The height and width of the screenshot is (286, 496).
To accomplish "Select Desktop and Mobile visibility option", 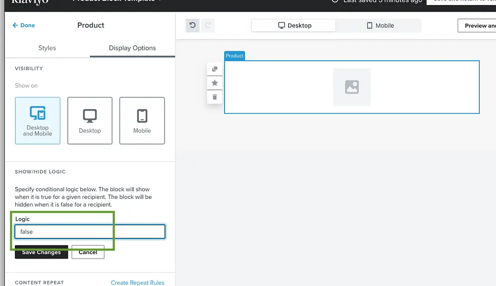I will [37, 121].
